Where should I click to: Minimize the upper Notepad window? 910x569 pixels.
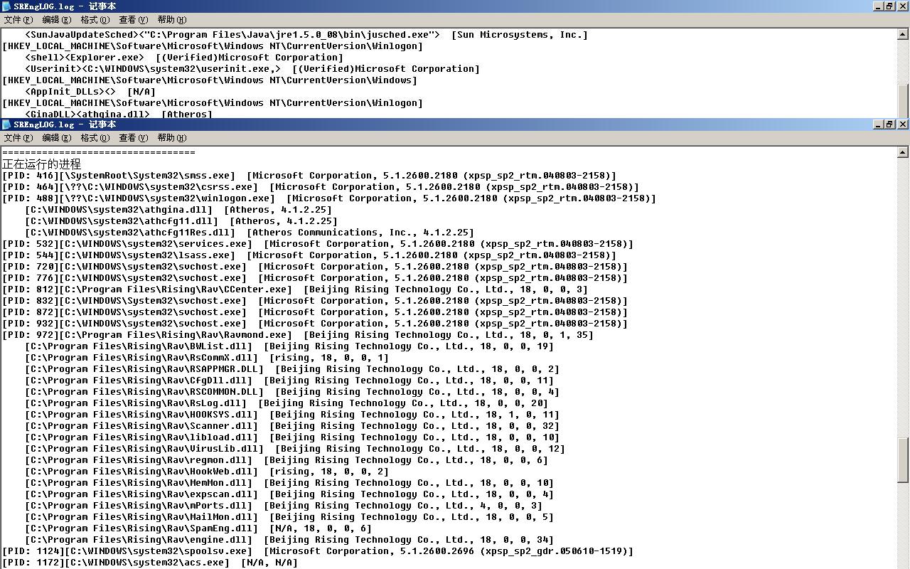point(878,6)
